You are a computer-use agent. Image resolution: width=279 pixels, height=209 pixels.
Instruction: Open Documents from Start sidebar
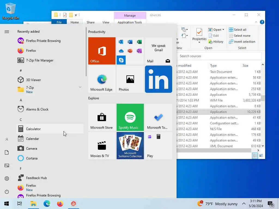point(7,152)
